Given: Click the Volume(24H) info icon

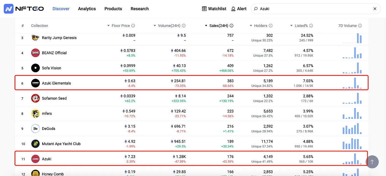Looking at the screenshot, I should (x=184, y=26).
